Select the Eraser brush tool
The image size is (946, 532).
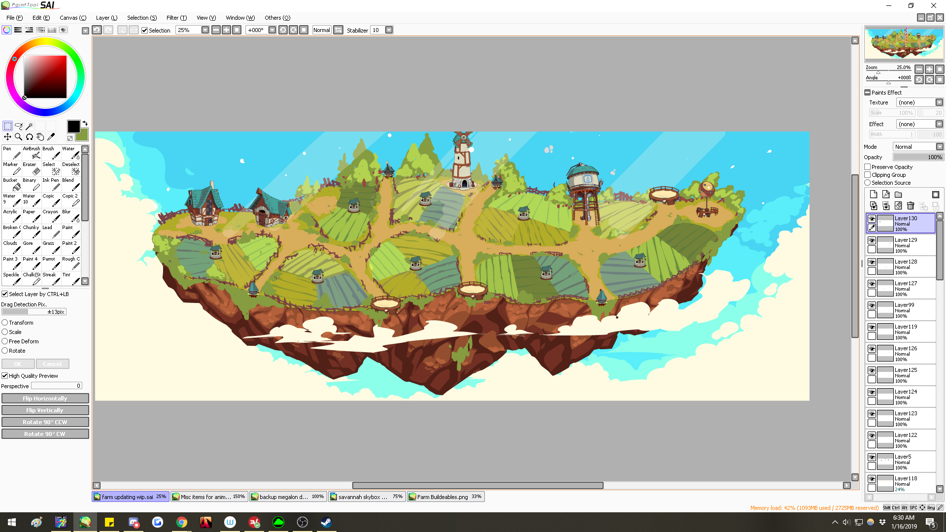[x=32, y=168]
